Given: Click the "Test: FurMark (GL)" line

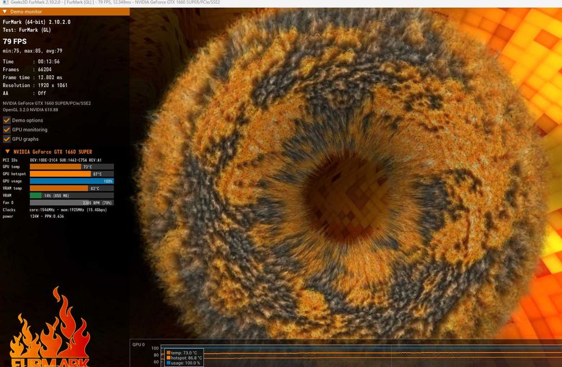Looking at the screenshot, I should pos(27,30).
